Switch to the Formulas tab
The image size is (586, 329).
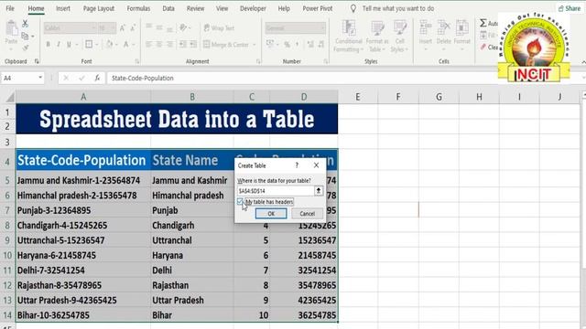(x=138, y=8)
